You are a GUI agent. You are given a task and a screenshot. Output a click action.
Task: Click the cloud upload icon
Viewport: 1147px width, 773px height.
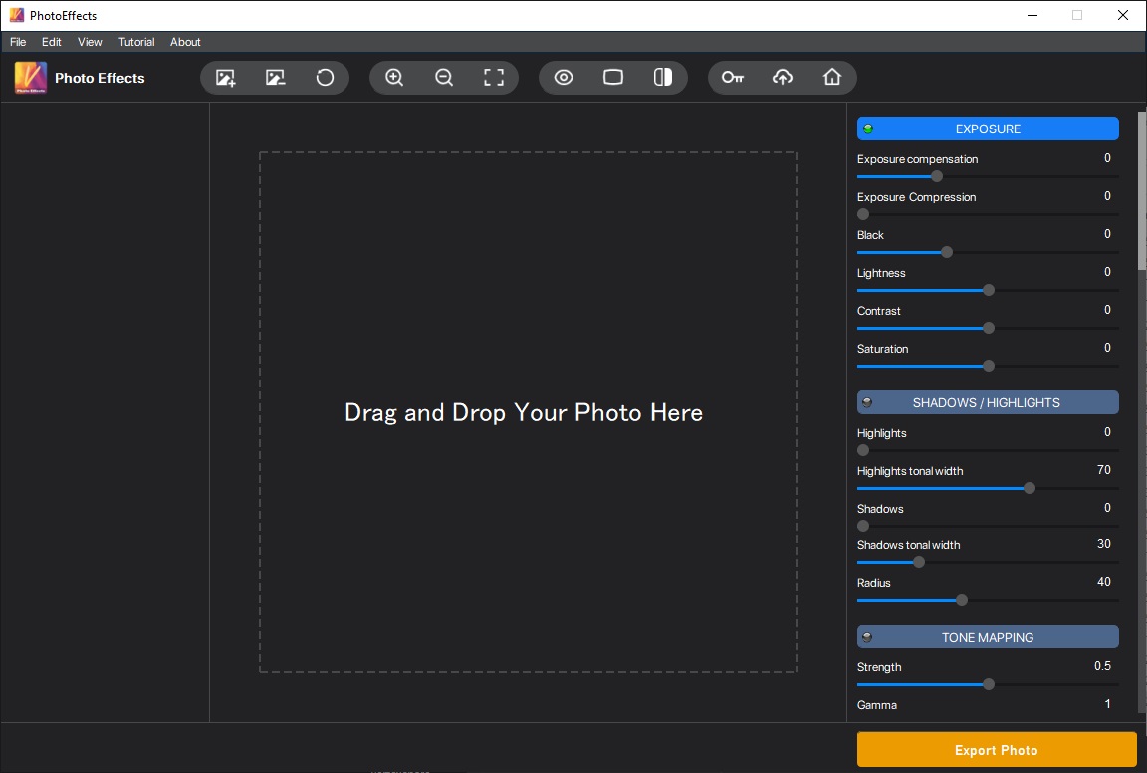[x=782, y=77]
